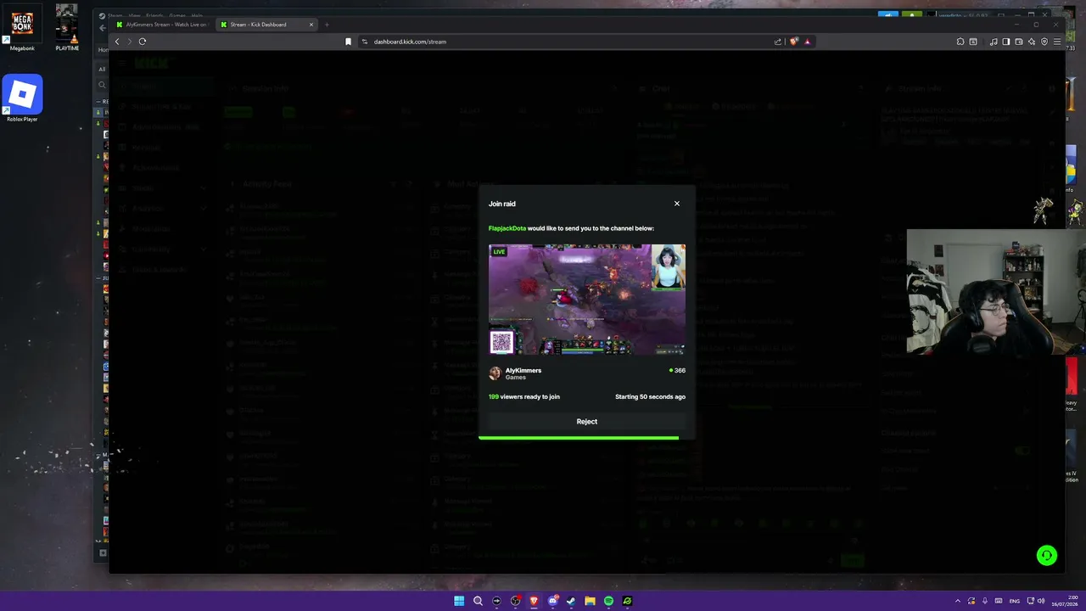
Task: Select the Megabonk desktop shortcut
Action: [x=22, y=28]
